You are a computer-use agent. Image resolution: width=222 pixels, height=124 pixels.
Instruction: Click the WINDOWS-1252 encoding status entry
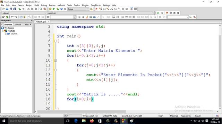tap(110, 116)
